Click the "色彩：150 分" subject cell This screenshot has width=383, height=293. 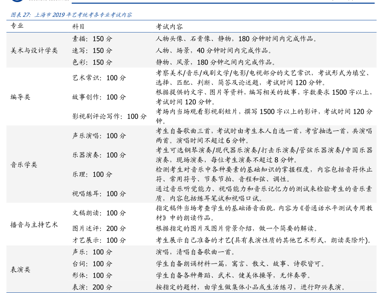(x=92, y=62)
